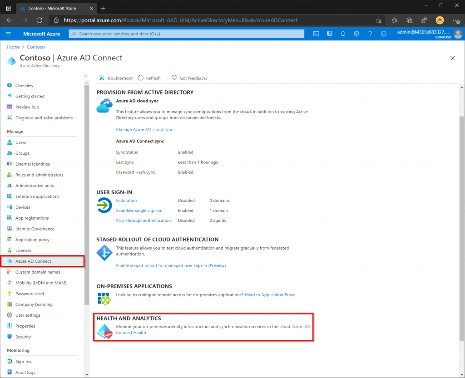465x378 pixels.
Task: Click the main content vertical scrollbar
Action: (x=462, y=228)
